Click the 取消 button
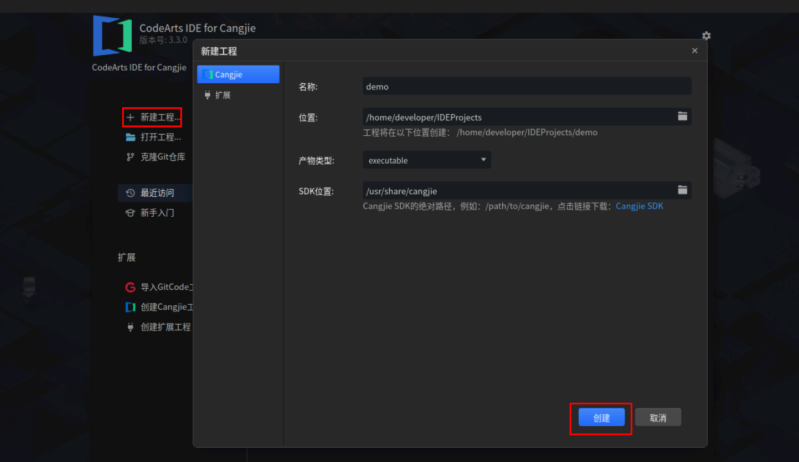Screen dimensions: 799x462 pos(658,418)
